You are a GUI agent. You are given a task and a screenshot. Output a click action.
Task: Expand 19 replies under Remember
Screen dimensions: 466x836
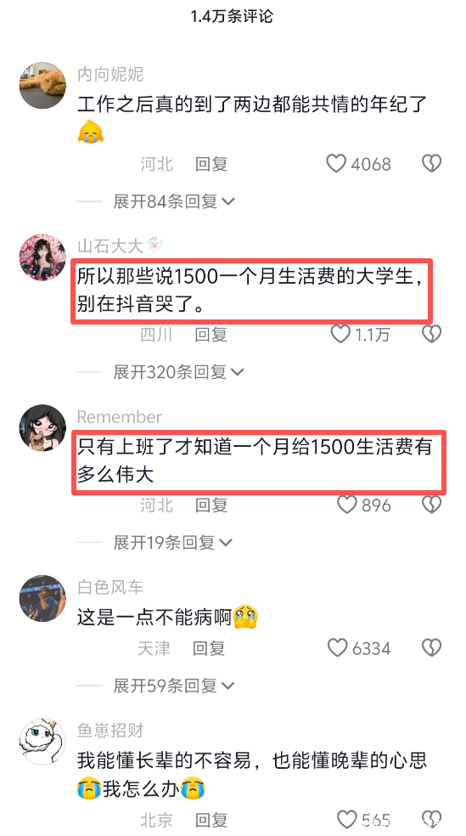(x=173, y=542)
